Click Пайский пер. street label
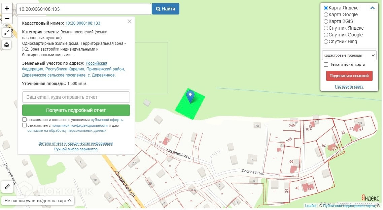The height and width of the screenshot is (210, 383). coord(10,174)
